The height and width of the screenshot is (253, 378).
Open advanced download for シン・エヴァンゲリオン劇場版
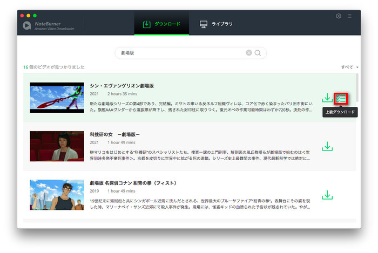pos(341,99)
